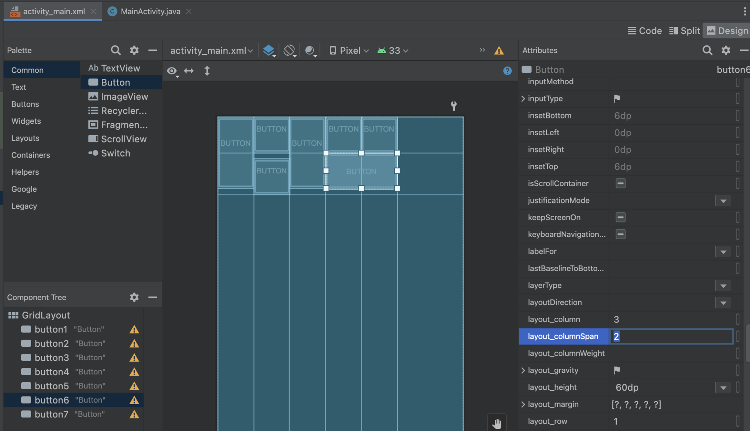Toggle keepScreenOn checkbox

(620, 217)
